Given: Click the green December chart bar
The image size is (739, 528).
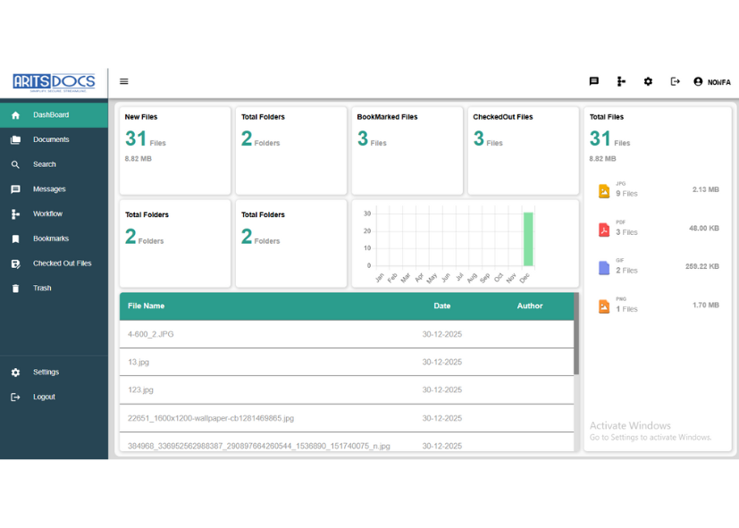Looking at the screenshot, I should pos(528,239).
